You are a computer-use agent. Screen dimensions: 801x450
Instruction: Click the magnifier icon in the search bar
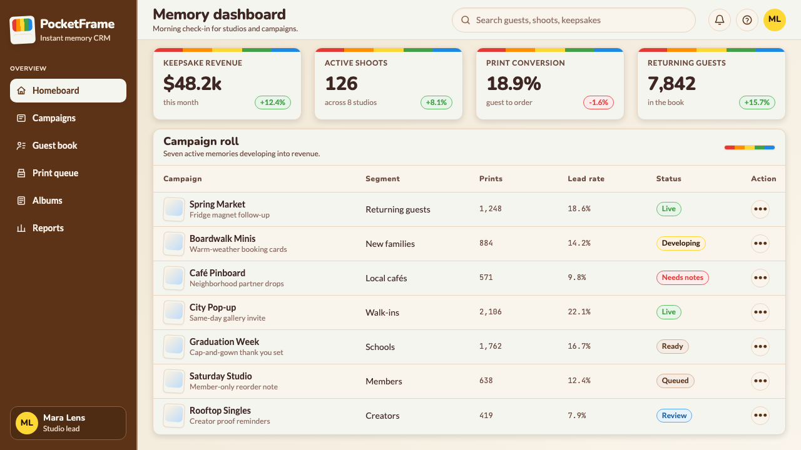466,20
